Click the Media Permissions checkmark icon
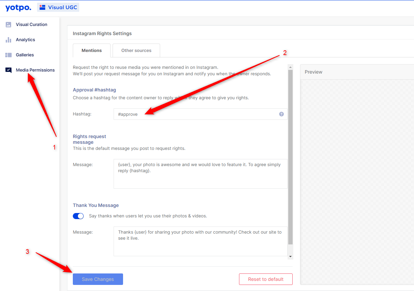Viewport: 414px width, 291px height. 8,70
